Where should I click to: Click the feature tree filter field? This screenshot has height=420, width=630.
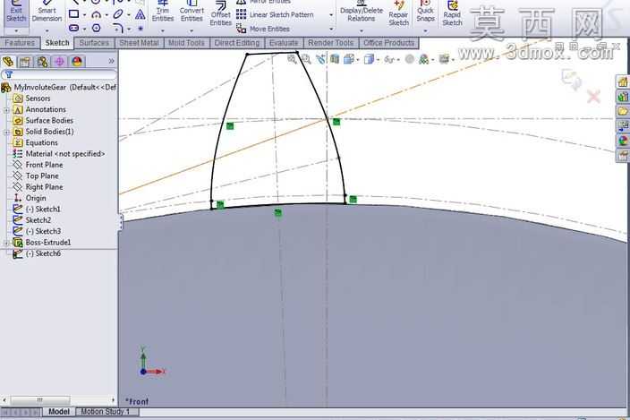(59, 74)
